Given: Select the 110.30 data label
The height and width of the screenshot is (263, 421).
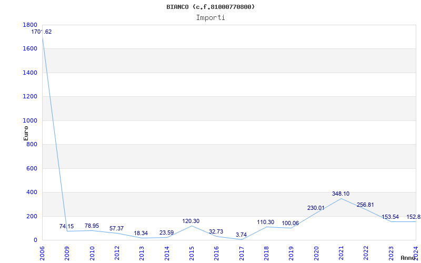Looking at the screenshot, I should (x=266, y=222).
